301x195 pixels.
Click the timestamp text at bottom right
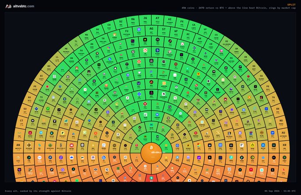[280, 191]
